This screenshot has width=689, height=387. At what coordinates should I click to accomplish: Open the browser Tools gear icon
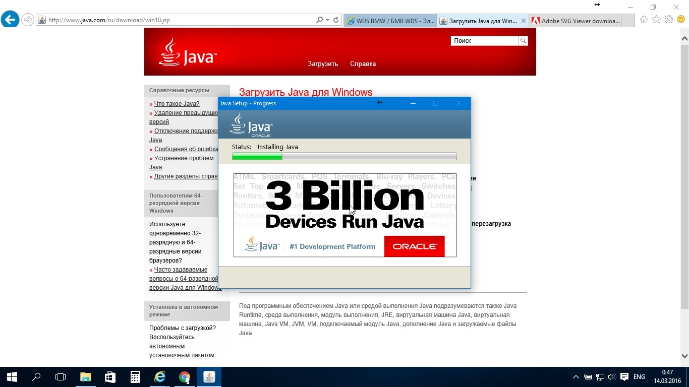tap(669, 20)
